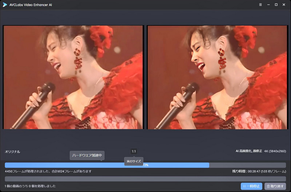The height and width of the screenshot is (192, 291).
Task: Click the 1:1 actual size button
Action: pos(133,151)
